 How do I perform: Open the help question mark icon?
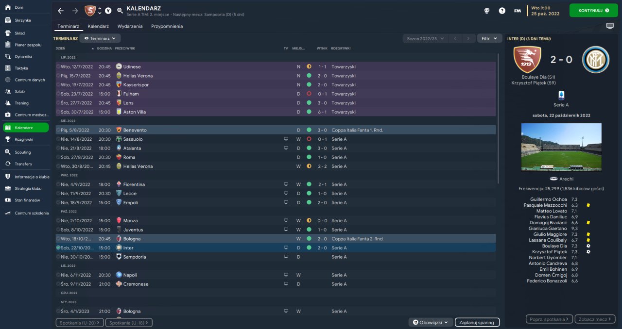(x=502, y=11)
